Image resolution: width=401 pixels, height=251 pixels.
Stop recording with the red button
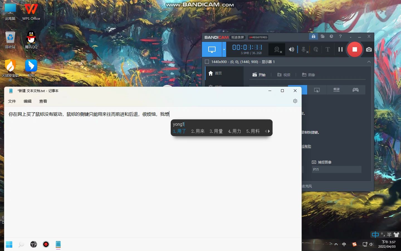(354, 49)
